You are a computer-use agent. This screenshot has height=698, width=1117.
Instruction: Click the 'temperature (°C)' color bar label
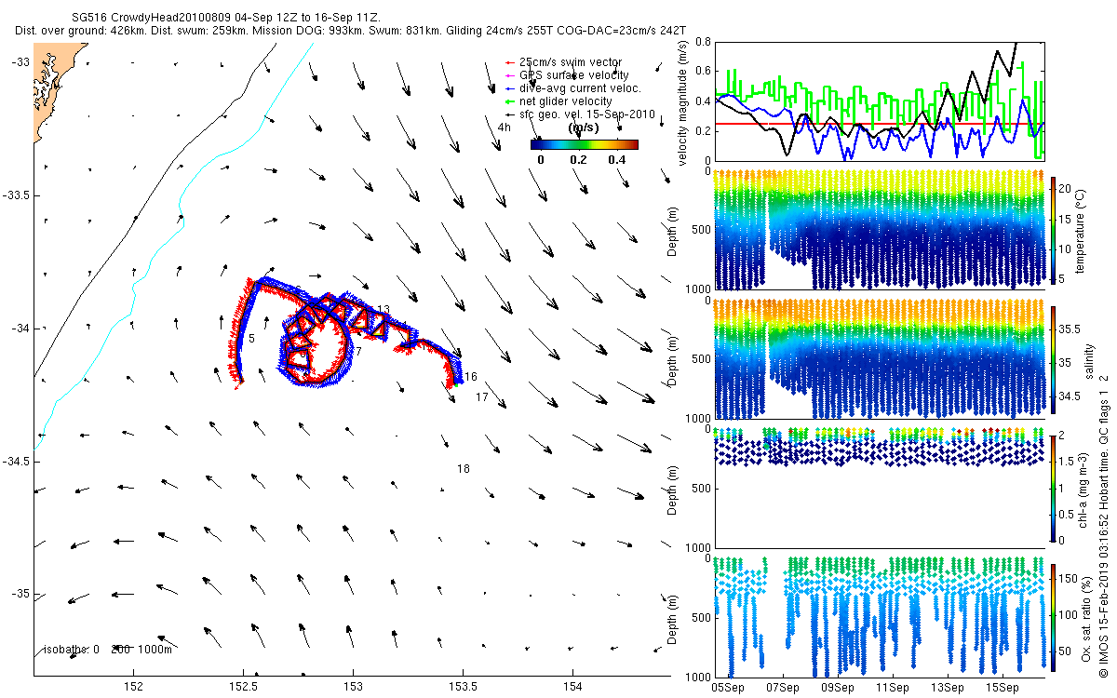coord(1083,229)
